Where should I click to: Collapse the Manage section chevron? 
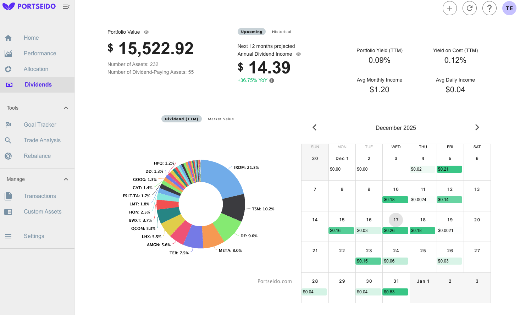click(66, 179)
